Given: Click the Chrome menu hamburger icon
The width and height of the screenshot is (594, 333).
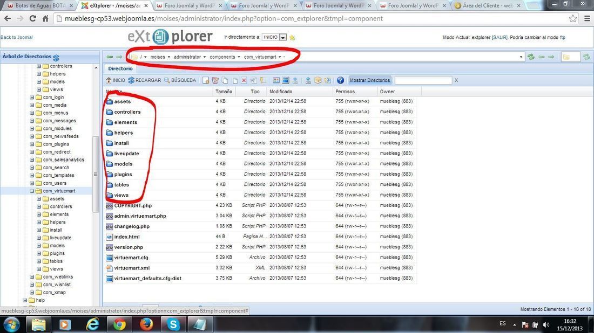Looking at the screenshot, I should tap(587, 18).
